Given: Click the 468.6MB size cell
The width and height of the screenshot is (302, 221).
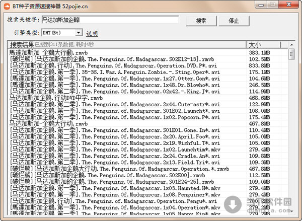Looking at the screenshot, I should pyautogui.click(x=259, y=98).
